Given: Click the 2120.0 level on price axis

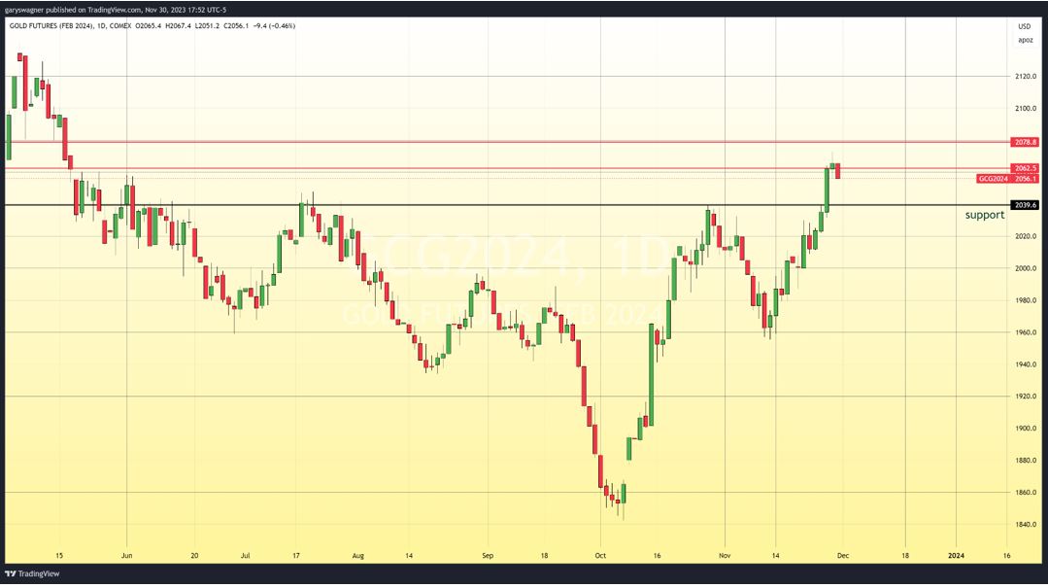Looking at the screenshot, I should click(1026, 76).
